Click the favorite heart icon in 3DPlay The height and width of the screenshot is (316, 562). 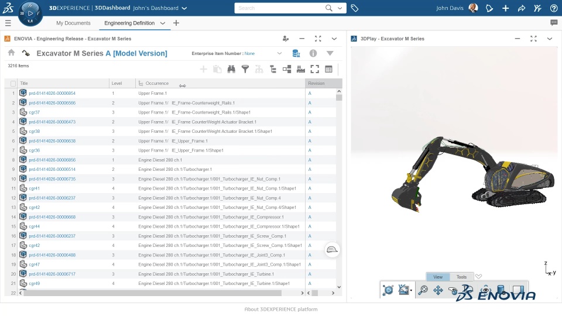(x=478, y=276)
